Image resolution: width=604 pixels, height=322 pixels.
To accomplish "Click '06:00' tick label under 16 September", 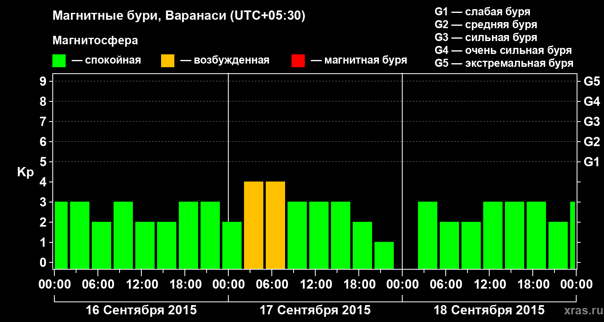I will (x=98, y=284).
